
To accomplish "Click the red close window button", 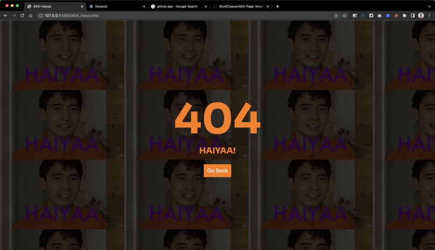I will click(7, 5).
